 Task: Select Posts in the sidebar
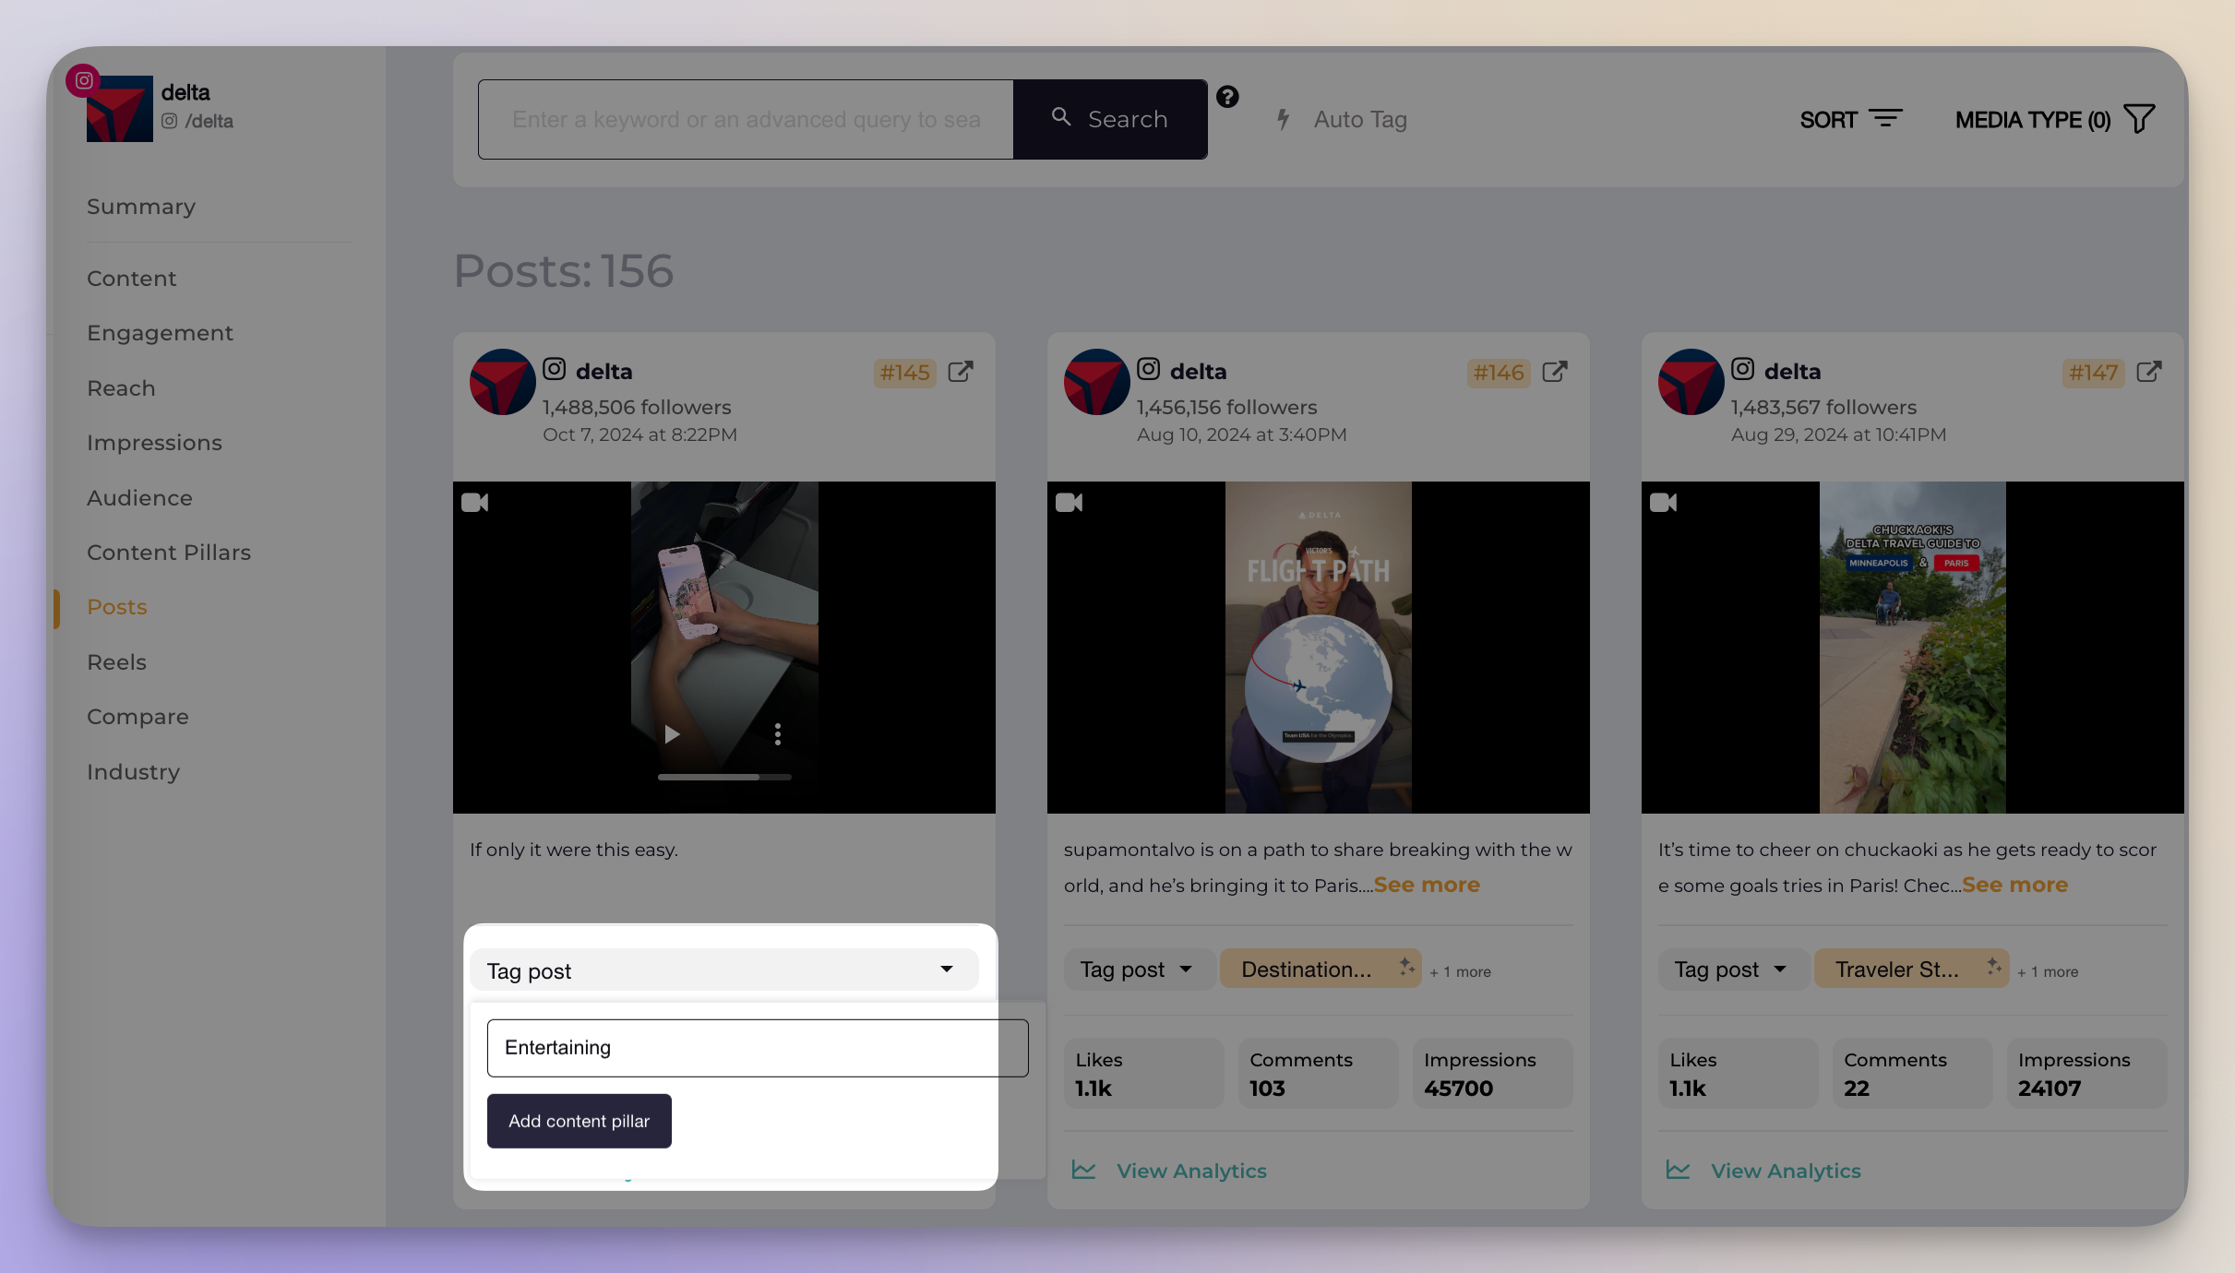pyautogui.click(x=117, y=607)
